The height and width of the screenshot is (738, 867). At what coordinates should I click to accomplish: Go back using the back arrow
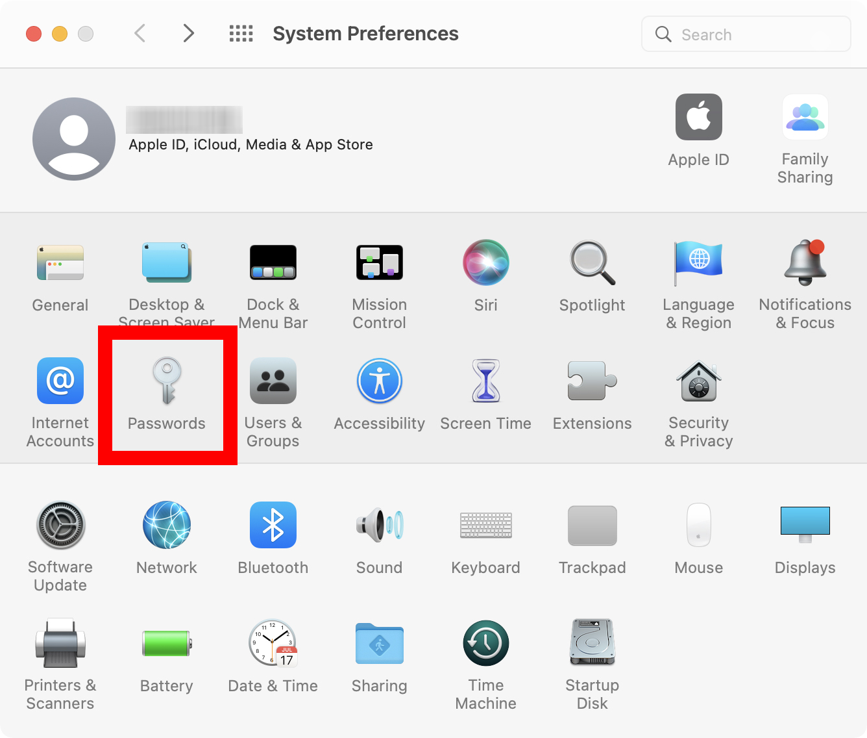(140, 33)
